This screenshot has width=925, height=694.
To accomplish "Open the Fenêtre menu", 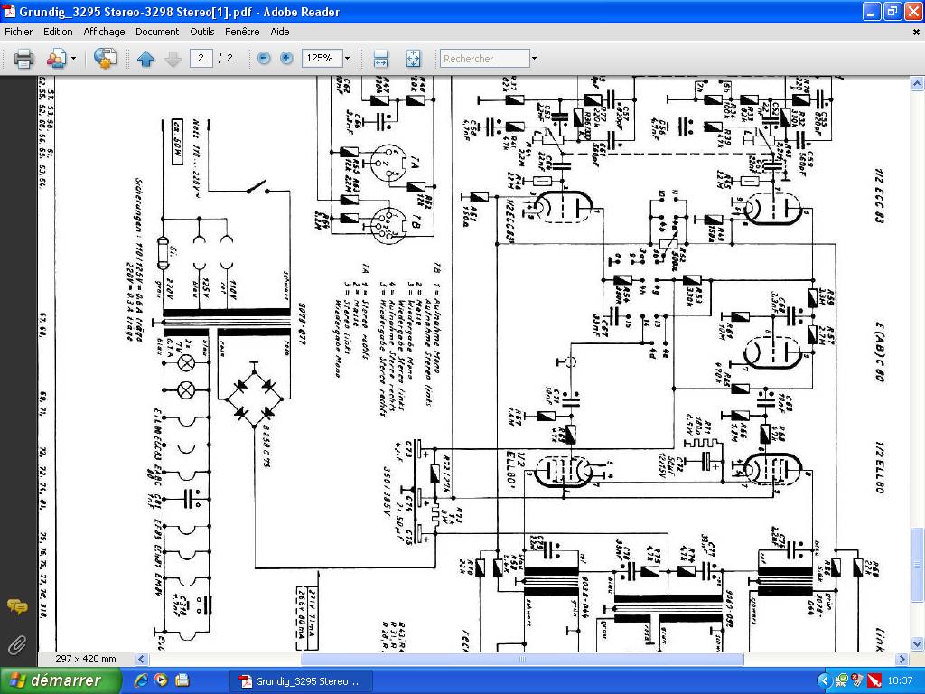I will coord(242,32).
